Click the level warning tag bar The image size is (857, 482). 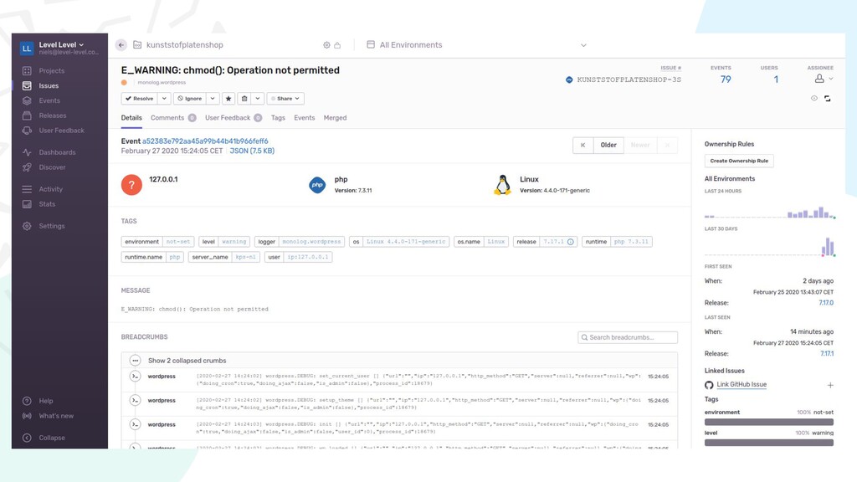769,443
